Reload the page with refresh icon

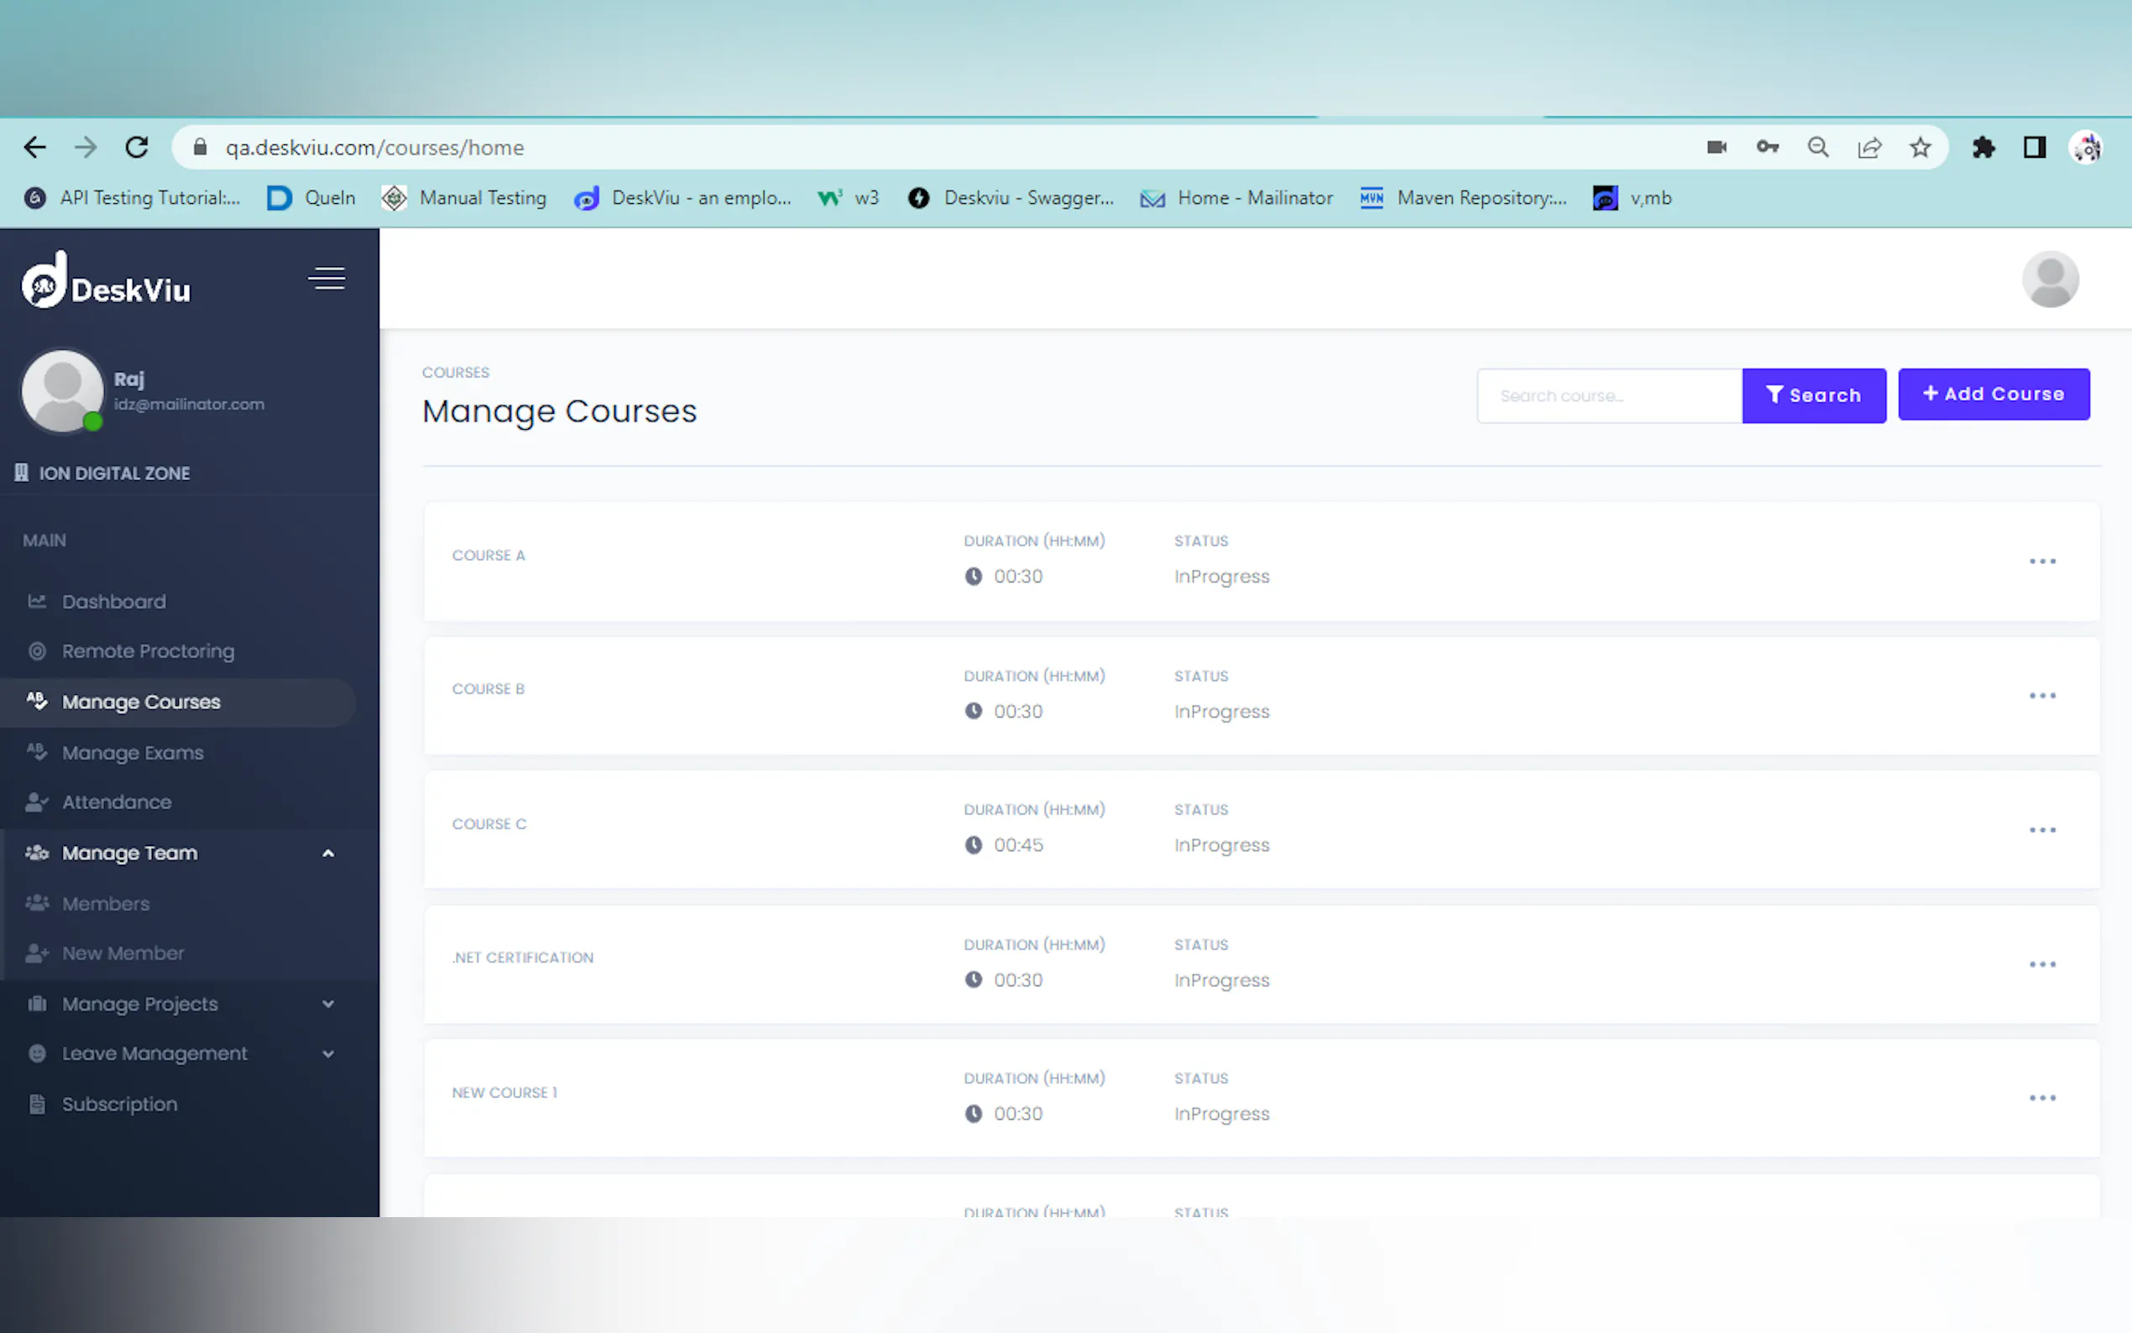pos(137,147)
